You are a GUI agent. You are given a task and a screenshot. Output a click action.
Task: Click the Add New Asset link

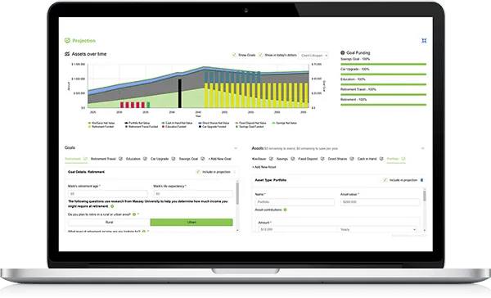point(264,167)
